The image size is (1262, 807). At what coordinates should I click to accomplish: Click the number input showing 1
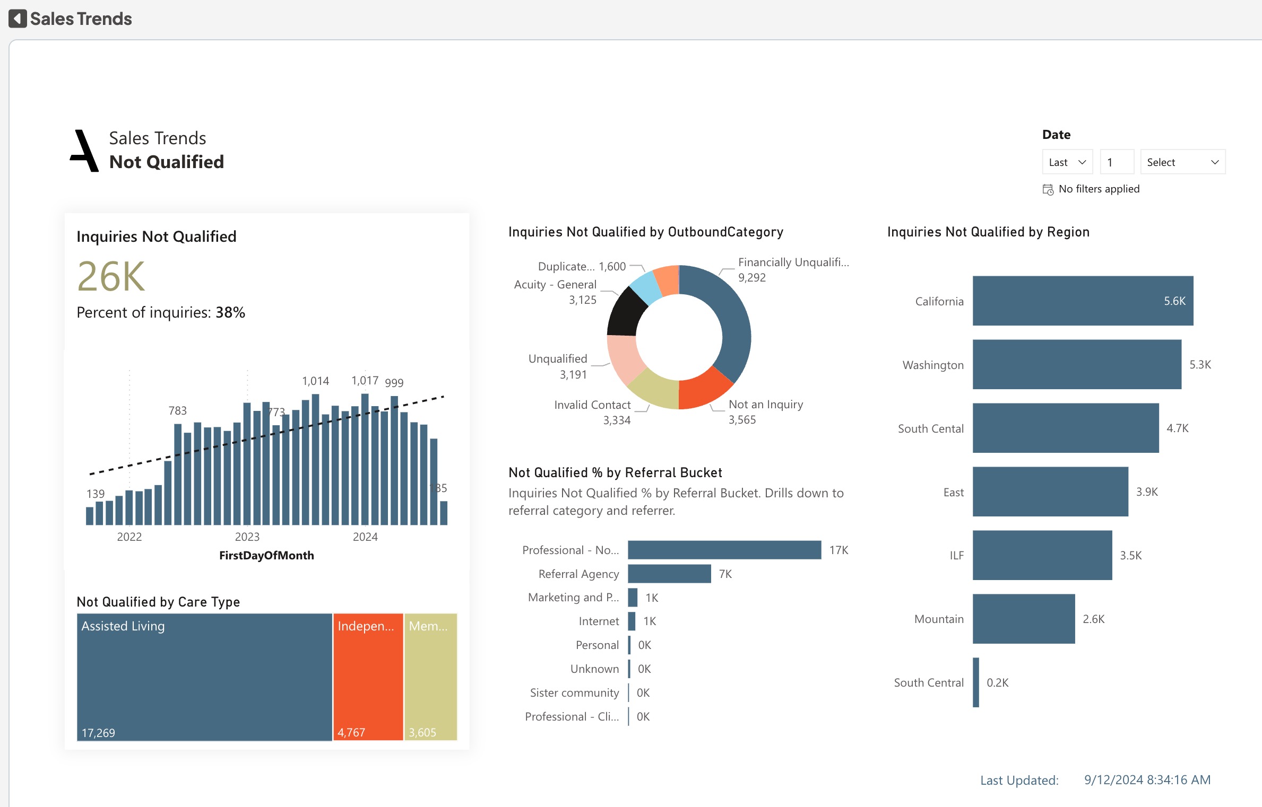coord(1117,162)
